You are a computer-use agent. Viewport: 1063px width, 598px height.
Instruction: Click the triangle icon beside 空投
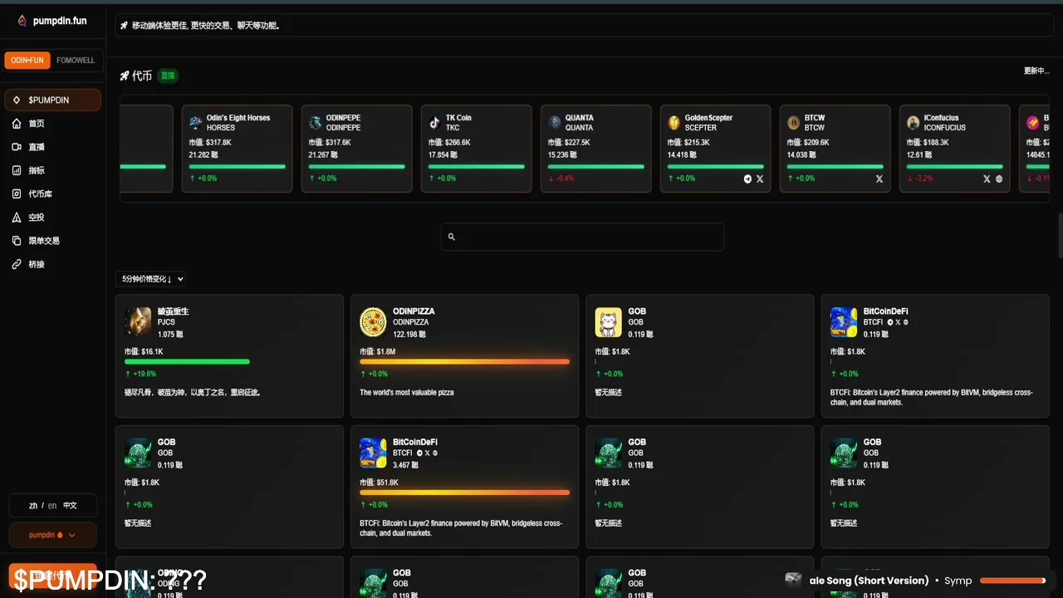pos(17,218)
